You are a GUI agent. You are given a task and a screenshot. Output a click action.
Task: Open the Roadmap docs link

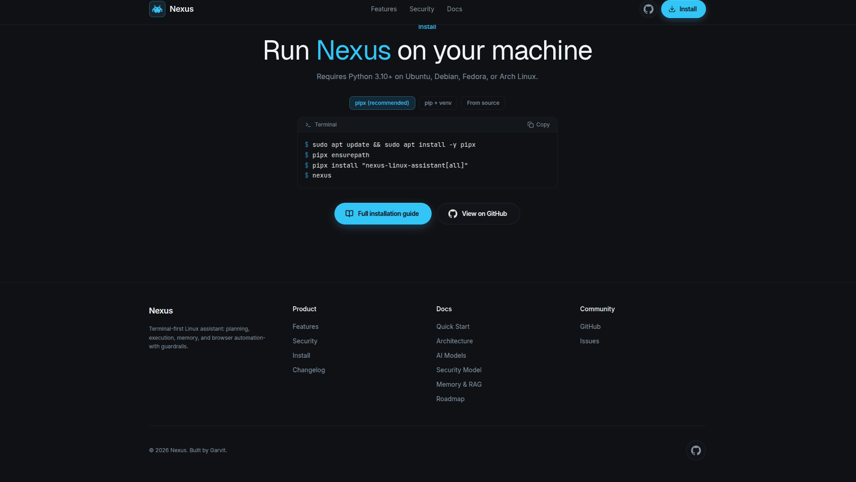(x=450, y=399)
